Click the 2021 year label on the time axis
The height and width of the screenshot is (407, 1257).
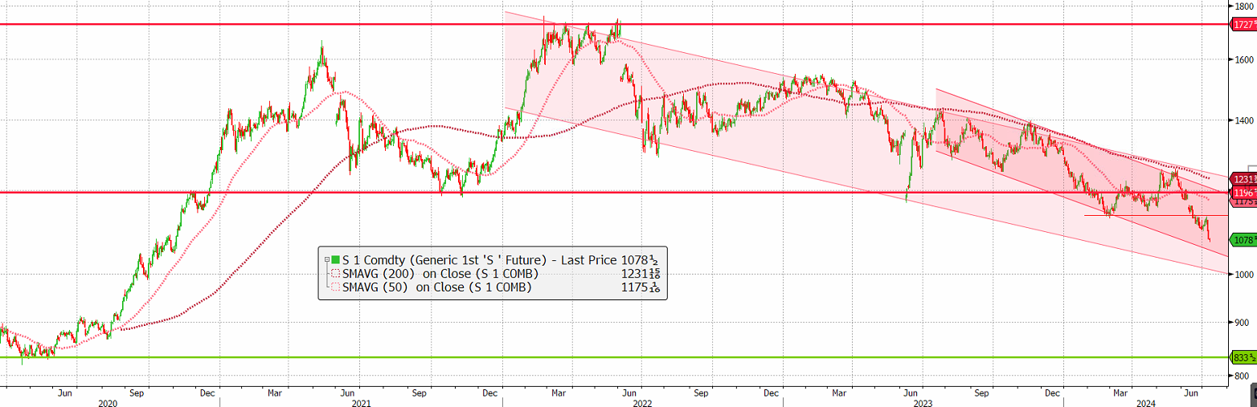(360, 402)
